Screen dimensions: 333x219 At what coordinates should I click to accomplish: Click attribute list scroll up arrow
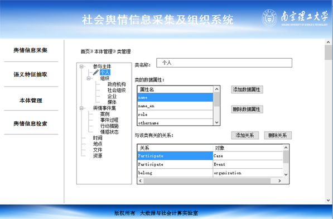[216, 89]
